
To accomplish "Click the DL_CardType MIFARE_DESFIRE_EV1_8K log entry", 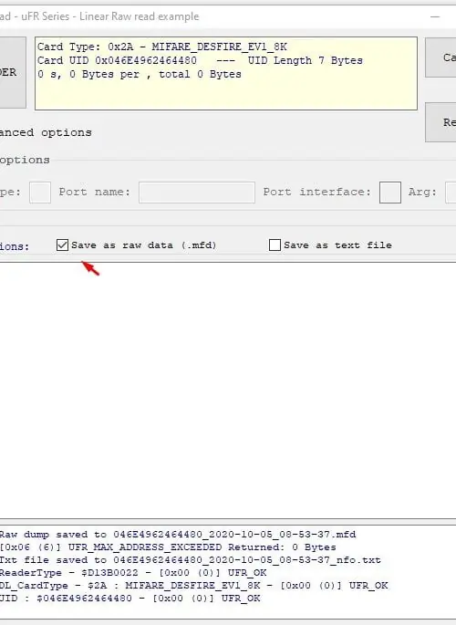I will pos(194,586).
